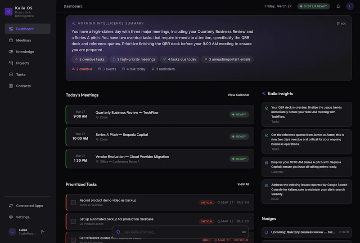This screenshot has width=360, height=243.
Task: Click the logout icon next to Lukas
Action: coord(43,232)
